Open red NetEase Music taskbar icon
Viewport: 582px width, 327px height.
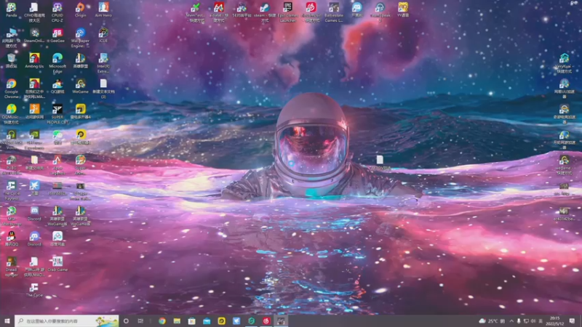click(266, 320)
